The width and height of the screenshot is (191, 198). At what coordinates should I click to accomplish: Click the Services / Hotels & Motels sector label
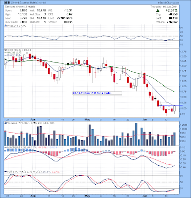pyautogui.click(x=20, y=7)
